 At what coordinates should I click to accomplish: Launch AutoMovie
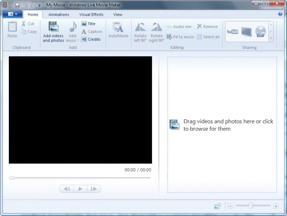[x=118, y=30]
